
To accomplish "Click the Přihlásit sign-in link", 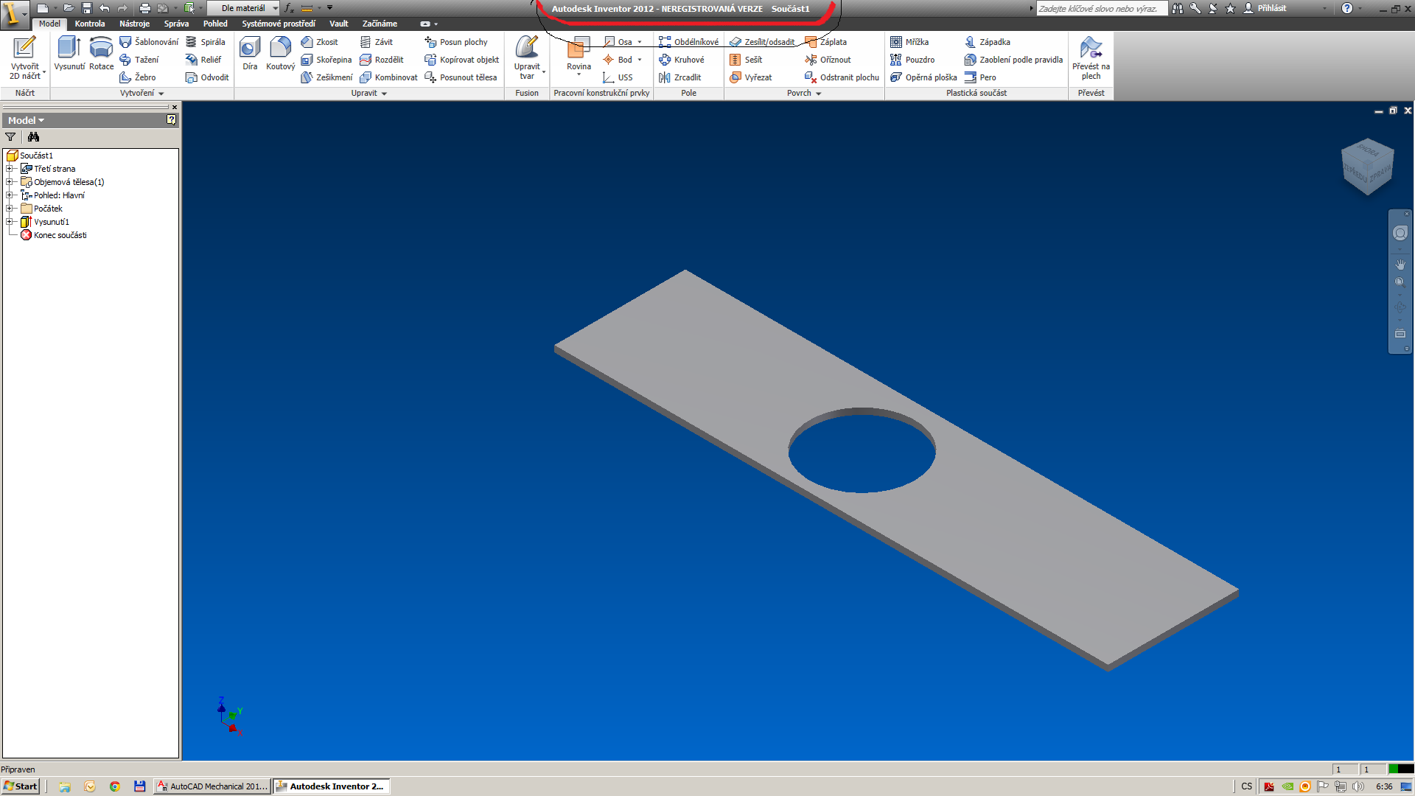I will (1271, 8).
